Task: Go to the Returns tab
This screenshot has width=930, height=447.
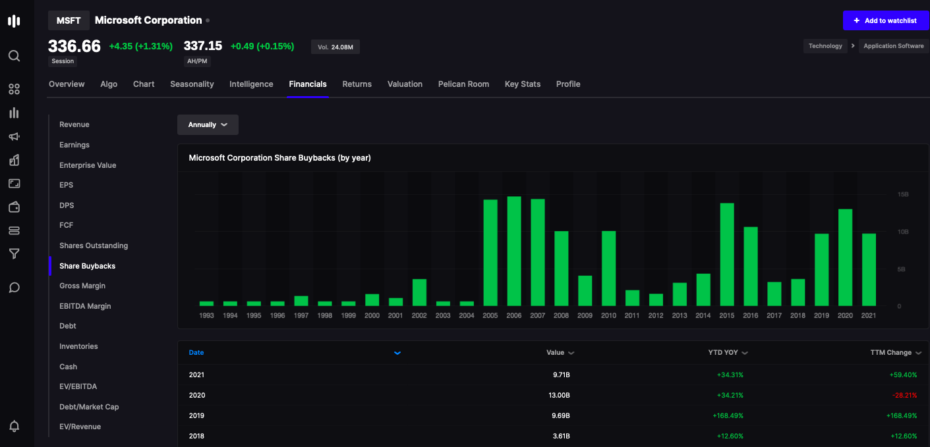Action: tap(357, 84)
